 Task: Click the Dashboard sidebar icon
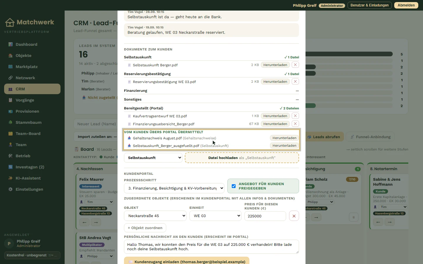pos(11,44)
